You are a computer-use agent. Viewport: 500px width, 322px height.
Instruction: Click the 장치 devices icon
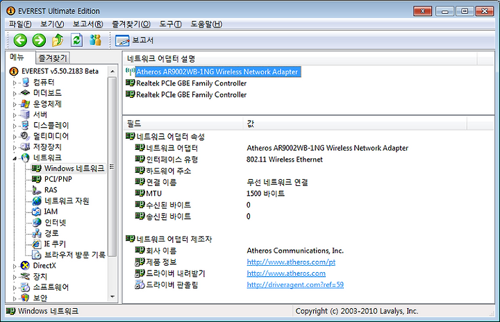point(25,276)
